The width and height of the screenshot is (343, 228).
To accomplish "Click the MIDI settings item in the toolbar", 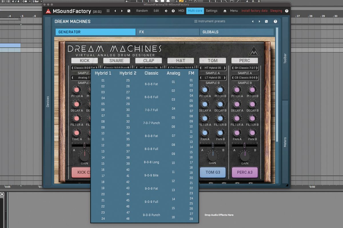I will [181, 11].
